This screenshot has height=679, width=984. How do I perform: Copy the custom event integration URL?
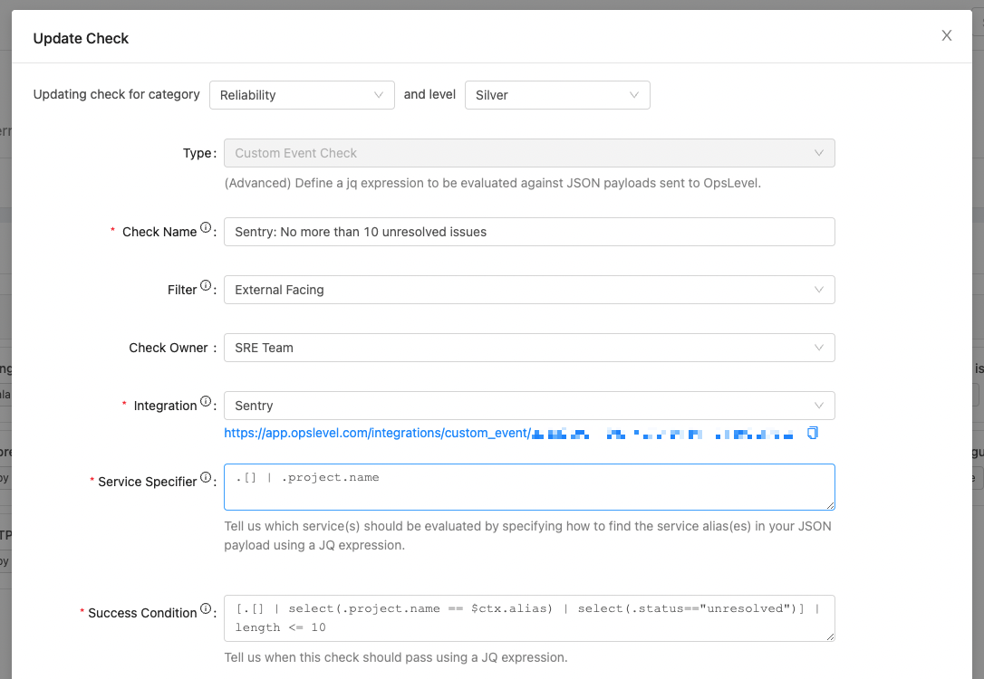(813, 433)
